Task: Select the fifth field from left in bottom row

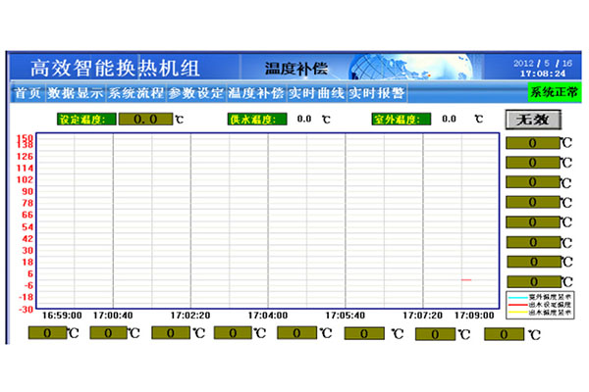Action: [296, 333]
